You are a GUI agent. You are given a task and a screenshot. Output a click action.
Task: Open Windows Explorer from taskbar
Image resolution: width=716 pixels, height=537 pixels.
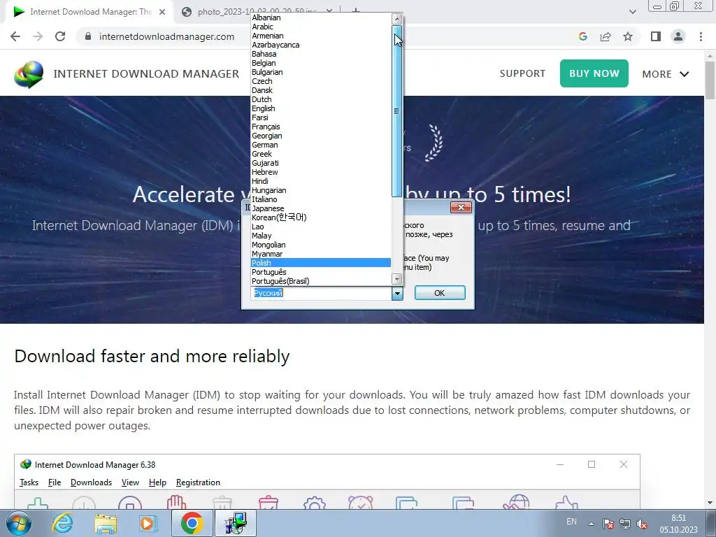106,523
